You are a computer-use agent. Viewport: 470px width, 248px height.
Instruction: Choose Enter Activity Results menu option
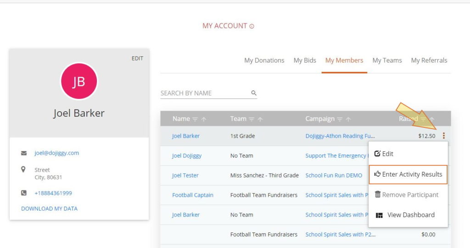pos(408,174)
